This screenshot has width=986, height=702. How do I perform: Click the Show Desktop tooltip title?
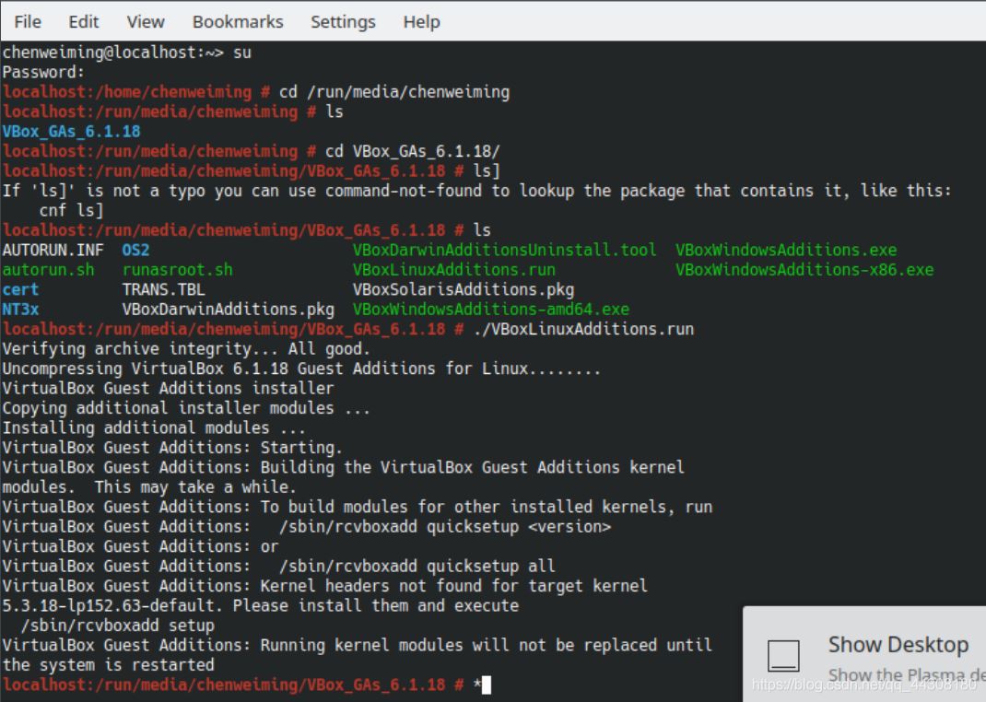click(898, 644)
